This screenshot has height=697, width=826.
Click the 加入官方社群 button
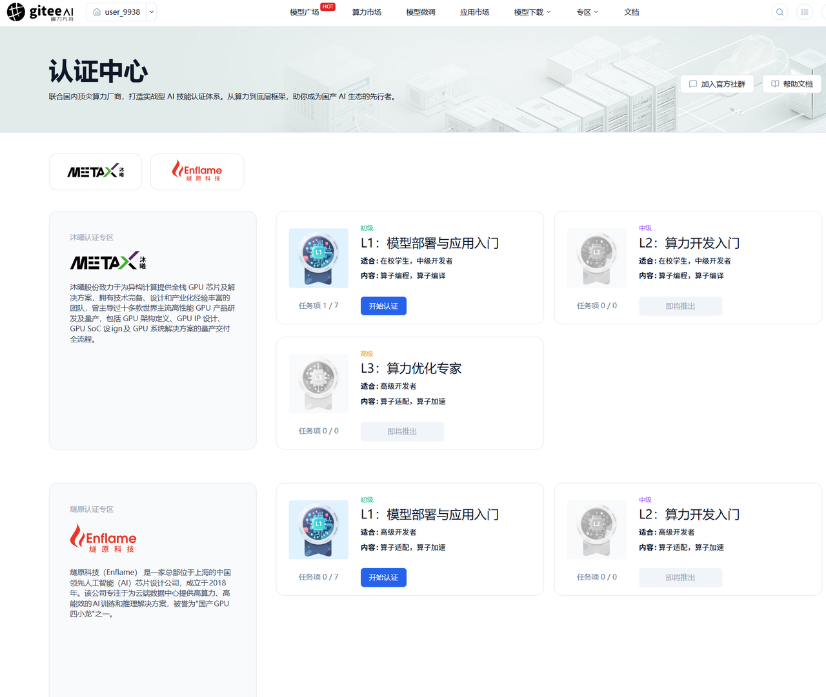(717, 84)
